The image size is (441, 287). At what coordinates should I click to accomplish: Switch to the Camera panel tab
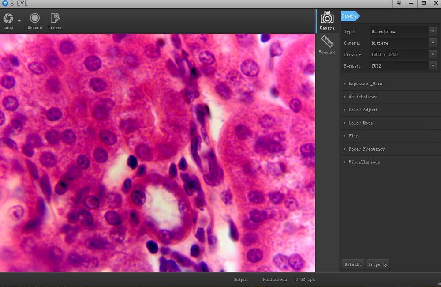coord(327,20)
